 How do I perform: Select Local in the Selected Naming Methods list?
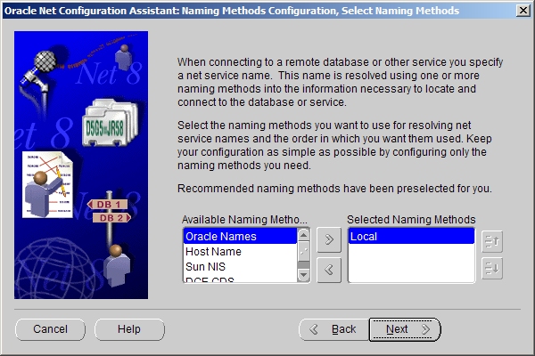click(x=411, y=237)
